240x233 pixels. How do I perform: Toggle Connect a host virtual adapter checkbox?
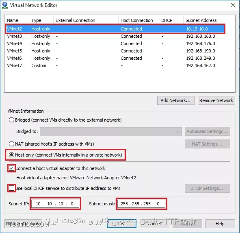(12, 168)
